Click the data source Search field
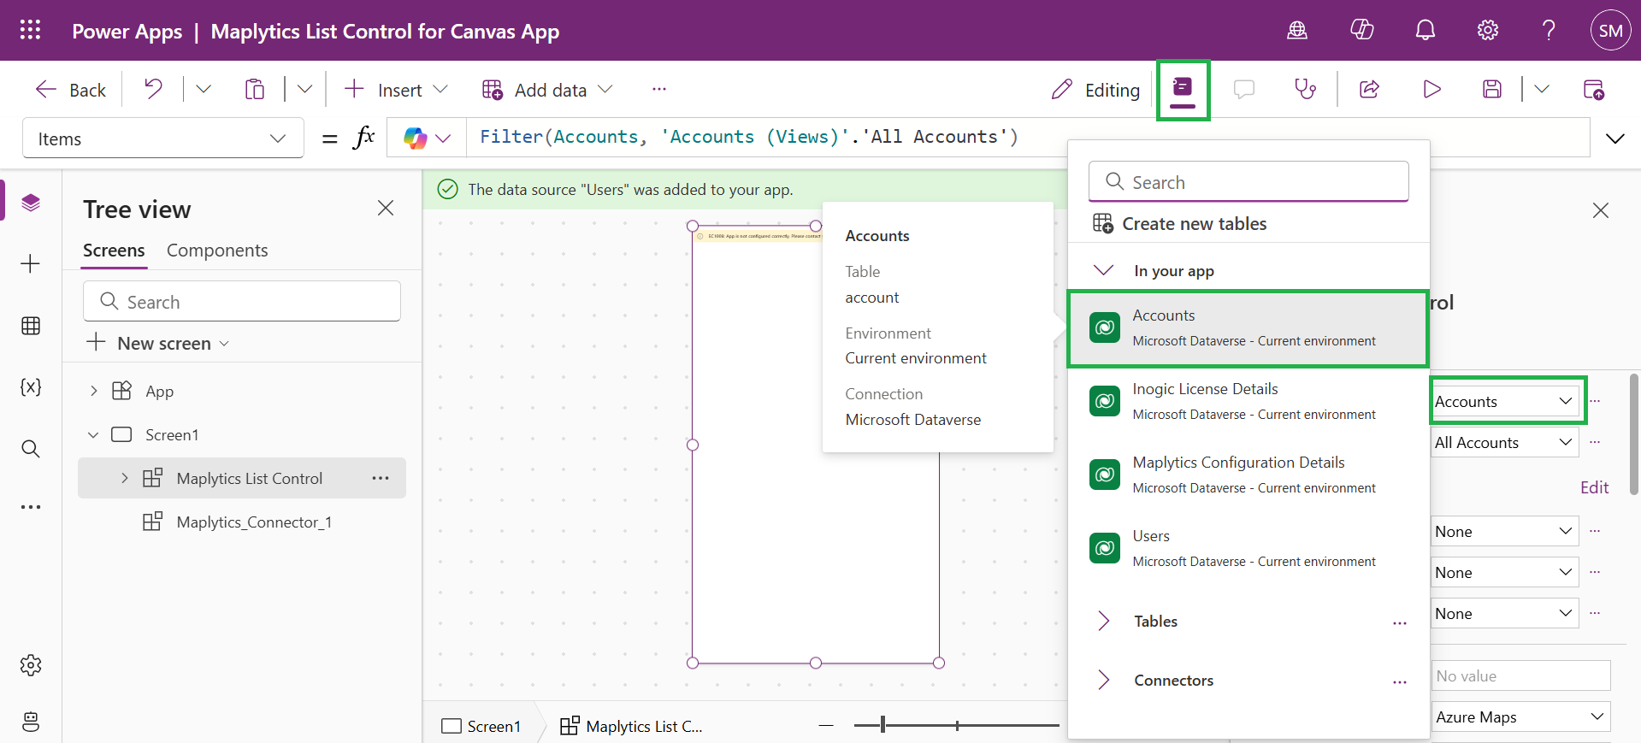The width and height of the screenshot is (1641, 743). pyautogui.click(x=1248, y=182)
